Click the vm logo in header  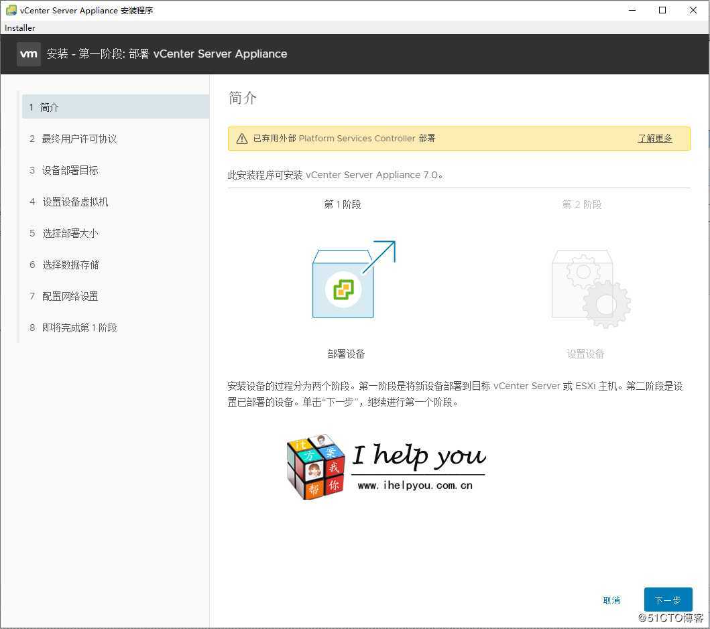coord(29,54)
